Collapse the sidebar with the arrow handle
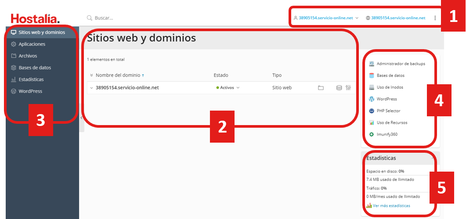The image size is (466, 219). coord(81,118)
